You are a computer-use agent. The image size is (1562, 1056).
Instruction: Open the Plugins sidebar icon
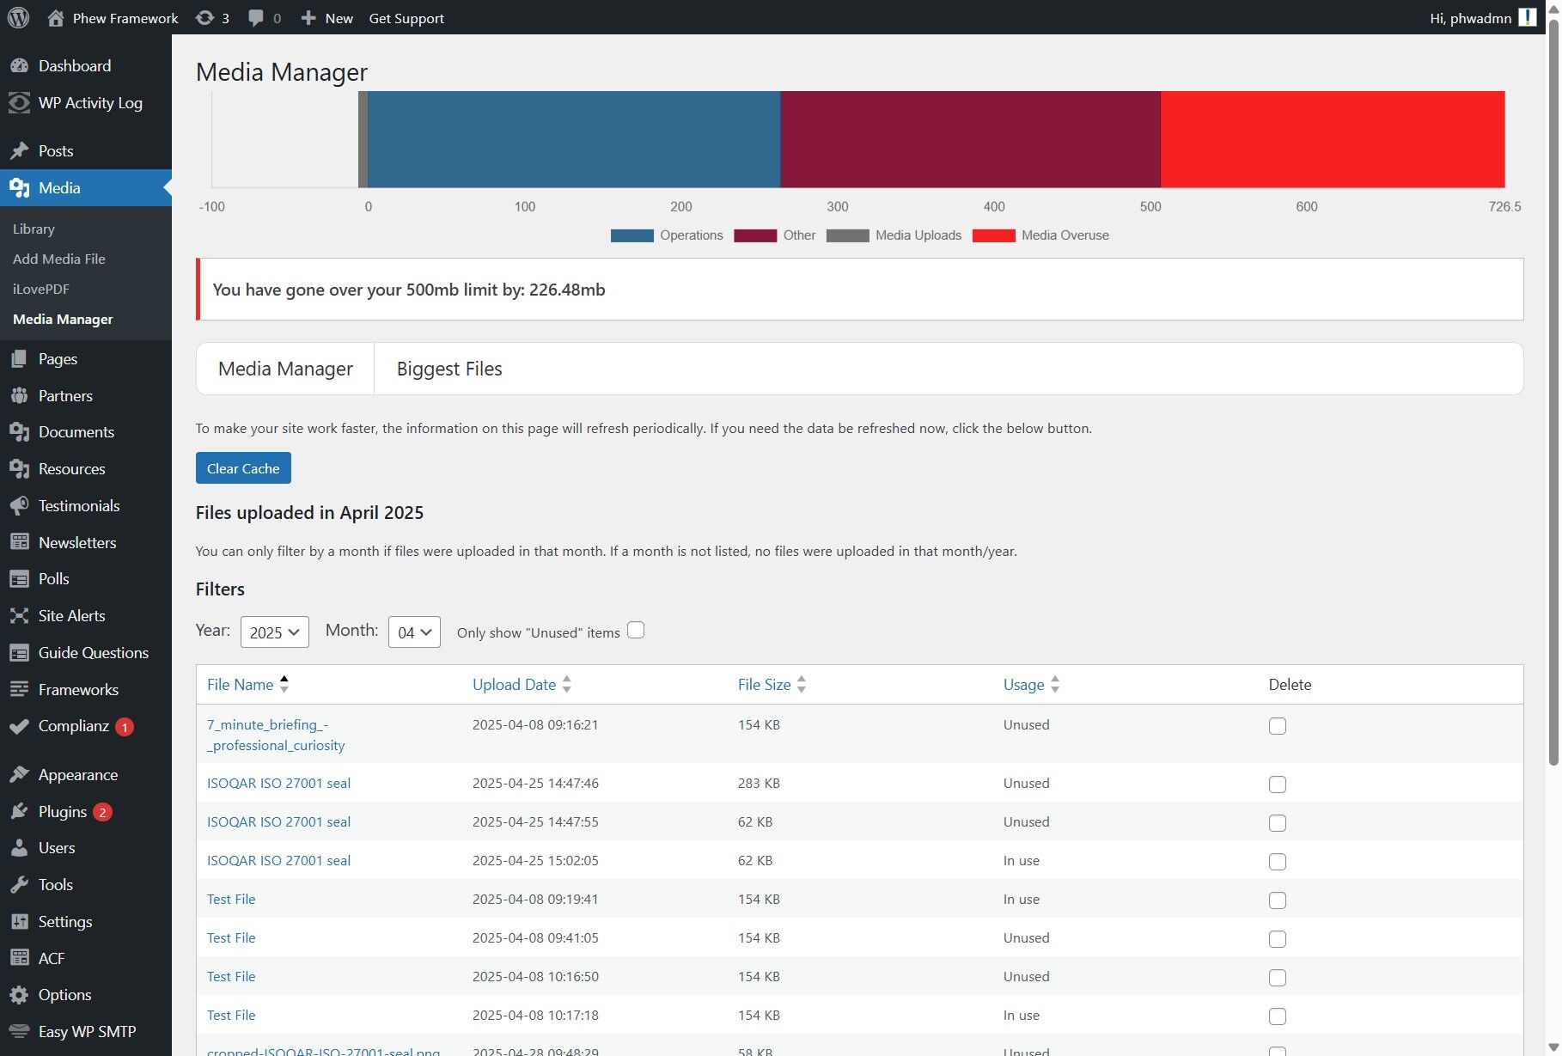point(19,812)
